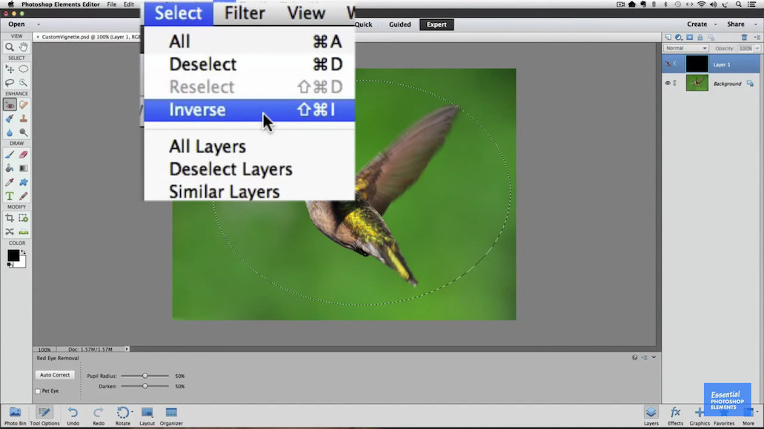This screenshot has height=429, width=764.
Task: Expand document status bar arrow
Action: pyautogui.click(x=127, y=349)
